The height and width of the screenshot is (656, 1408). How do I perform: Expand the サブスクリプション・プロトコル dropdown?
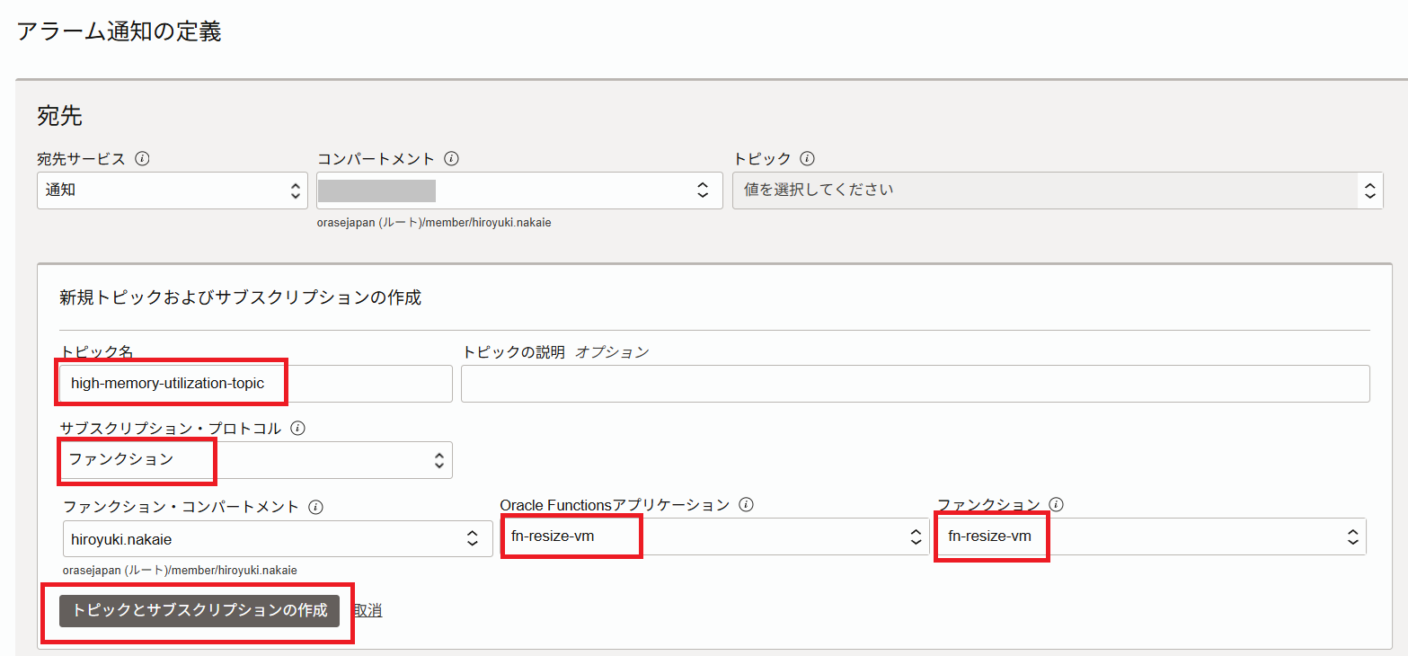pyautogui.click(x=256, y=460)
